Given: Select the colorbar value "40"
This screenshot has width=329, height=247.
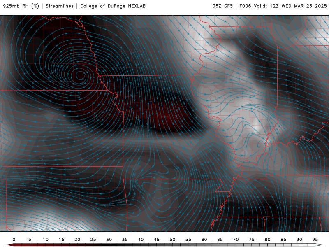Looking at the screenshot, I should click(141, 240).
